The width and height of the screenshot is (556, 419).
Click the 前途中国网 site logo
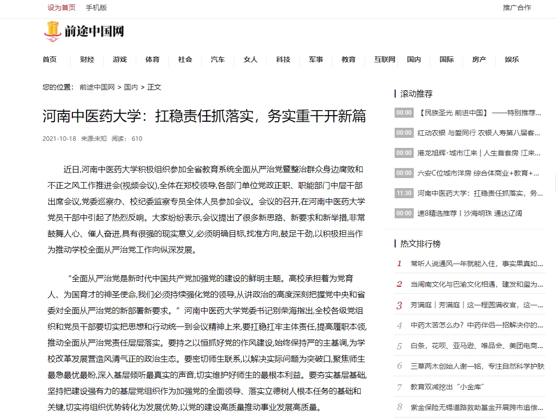coord(83,32)
